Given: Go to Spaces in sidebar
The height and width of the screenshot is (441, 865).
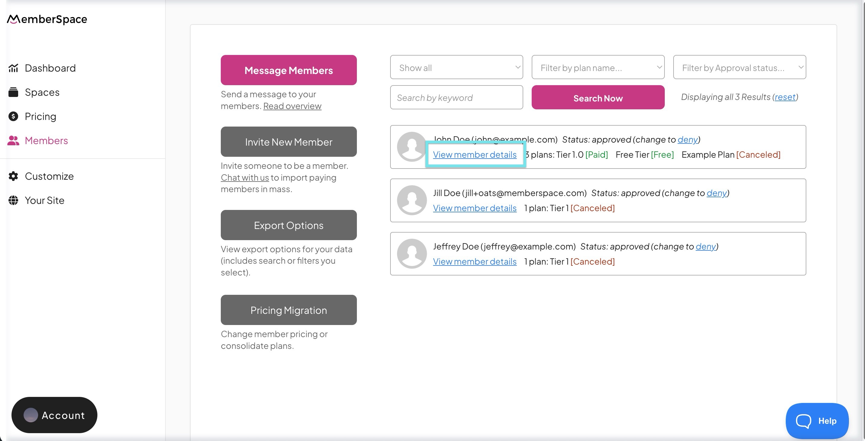Looking at the screenshot, I should click(x=42, y=92).
